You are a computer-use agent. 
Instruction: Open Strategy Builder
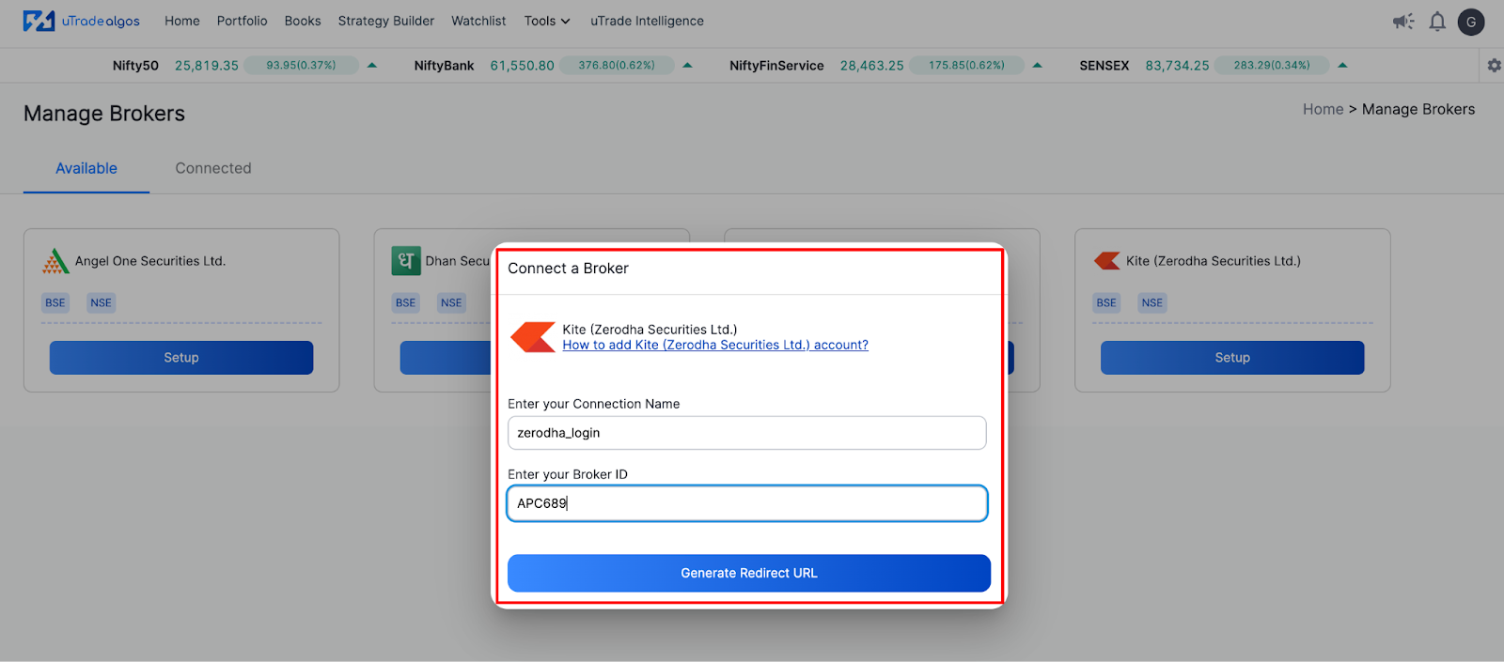click(x=386, y=21)
